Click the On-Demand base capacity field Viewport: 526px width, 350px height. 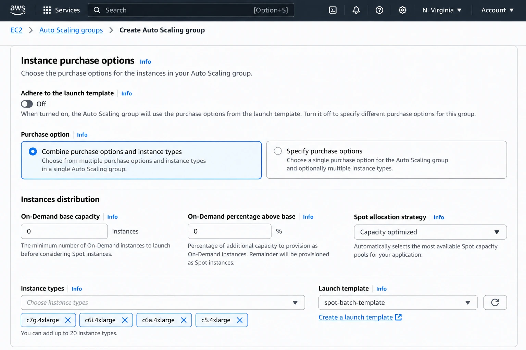[x=64, y=231]
